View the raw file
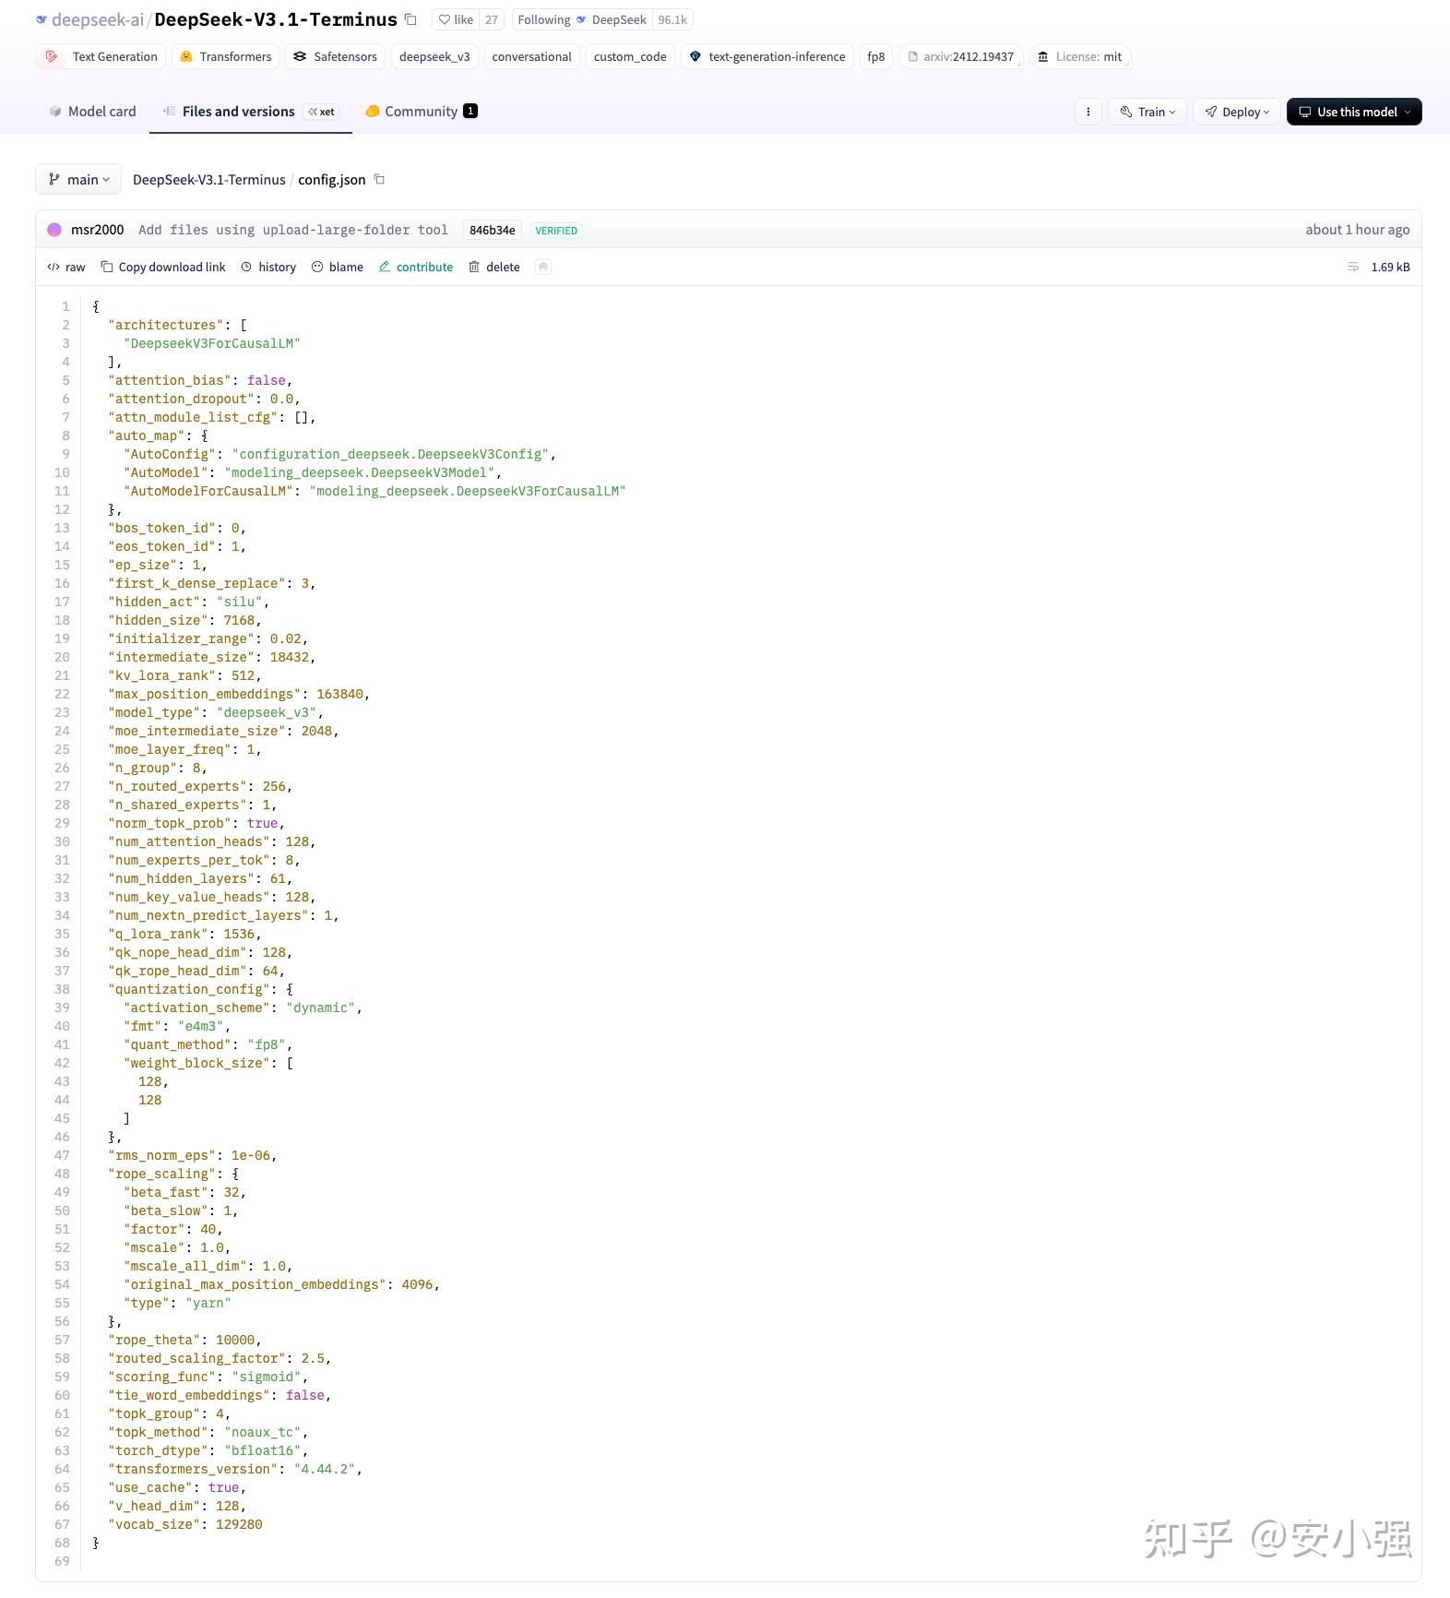 pyautogui.click(x=66, y=267)
